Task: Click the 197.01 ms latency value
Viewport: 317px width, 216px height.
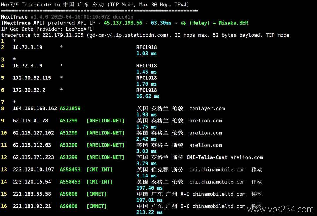Action: click(x=149, y=200)
